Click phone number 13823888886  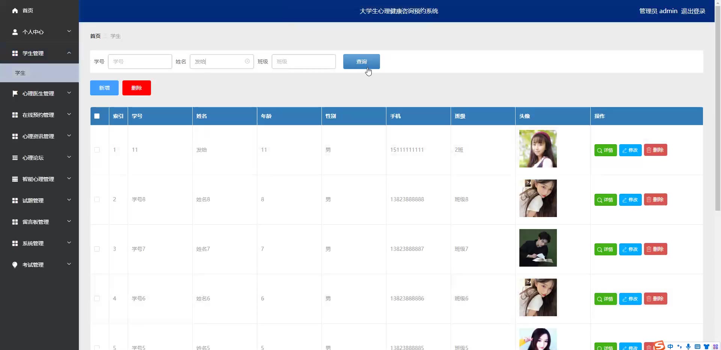[x=407, y=299]
